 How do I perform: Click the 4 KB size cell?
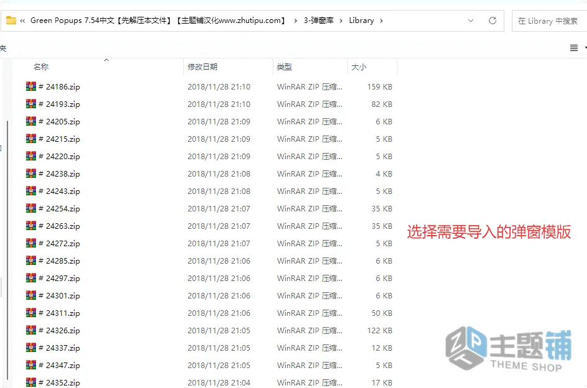pos(384,173)
